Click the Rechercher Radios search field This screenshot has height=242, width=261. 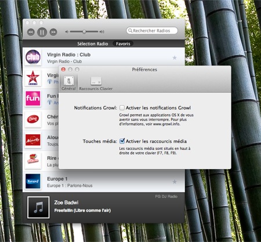click(x=152, y=31)
